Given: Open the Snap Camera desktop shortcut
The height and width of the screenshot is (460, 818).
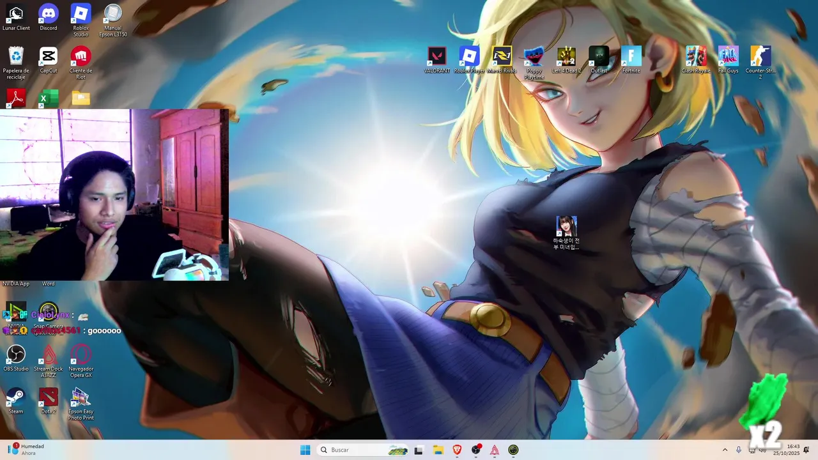Looking at the screenshot, I should tap(49, 315).
